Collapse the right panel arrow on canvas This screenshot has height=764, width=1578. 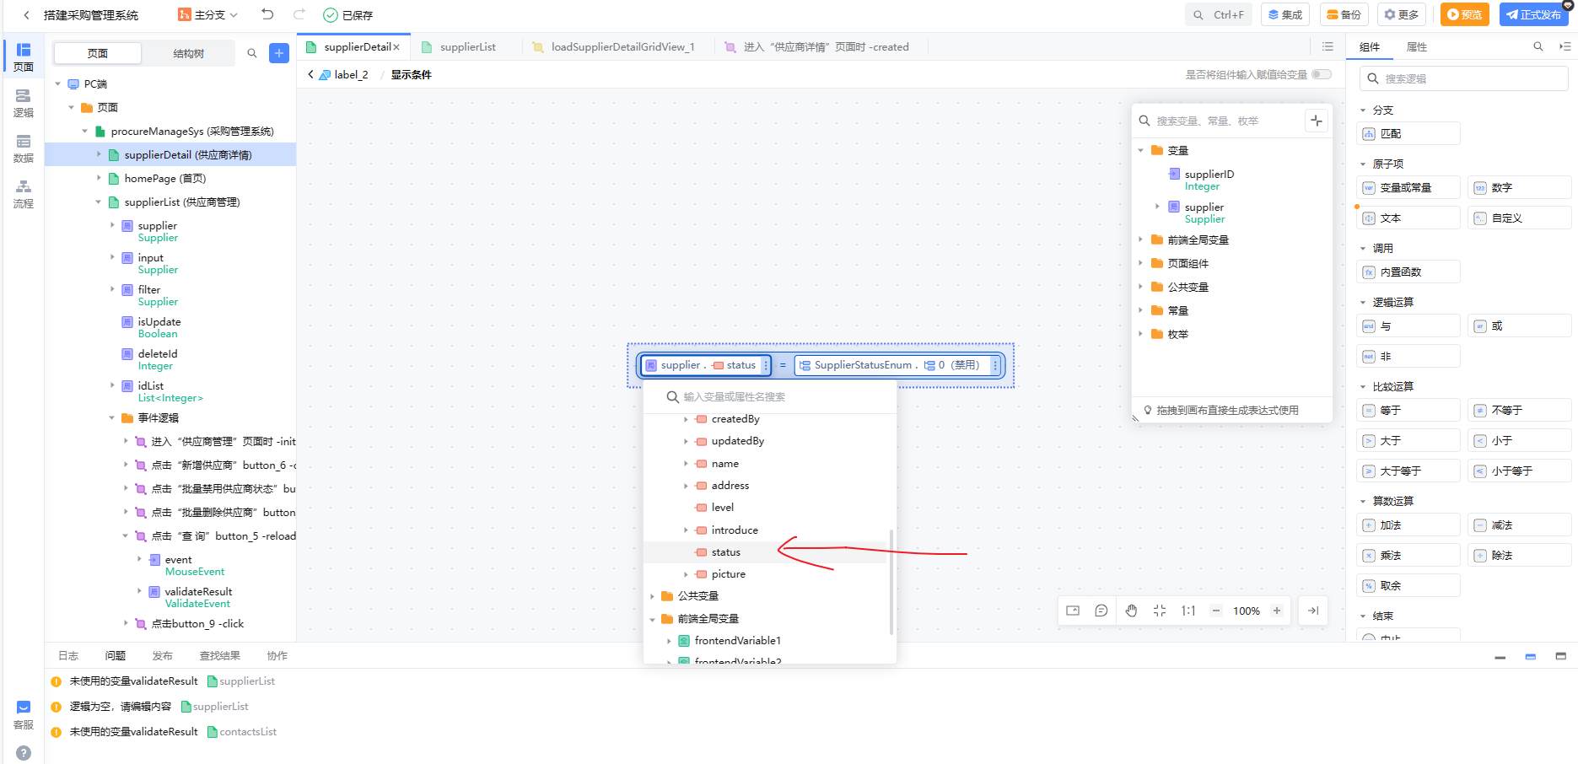pos(1313,611)
